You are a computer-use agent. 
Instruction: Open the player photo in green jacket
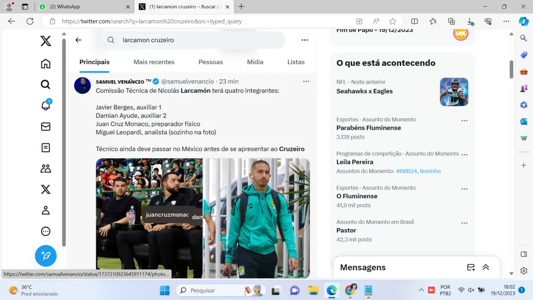point(257,218)
